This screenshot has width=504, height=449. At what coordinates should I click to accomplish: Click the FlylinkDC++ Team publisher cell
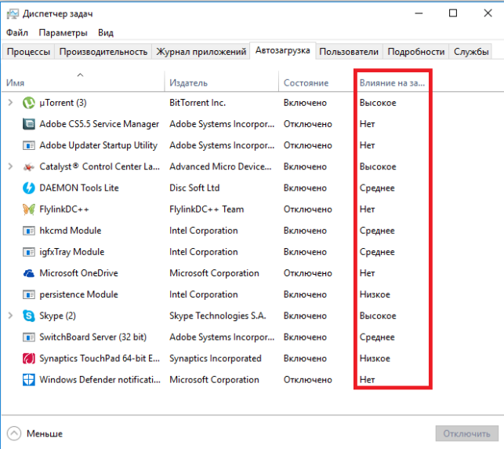(x=207, y=210)
